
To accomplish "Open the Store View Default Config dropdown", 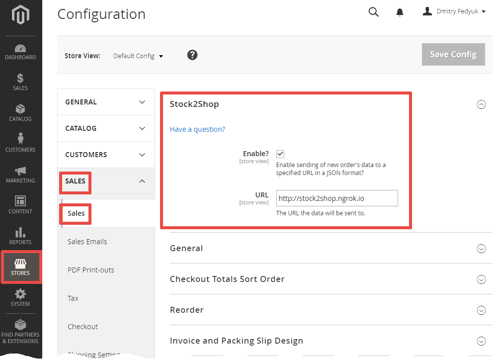I will [x=138, y=56].
